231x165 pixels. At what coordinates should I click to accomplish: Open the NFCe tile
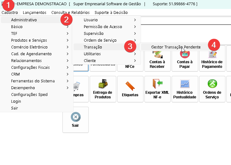click(130, 68)
